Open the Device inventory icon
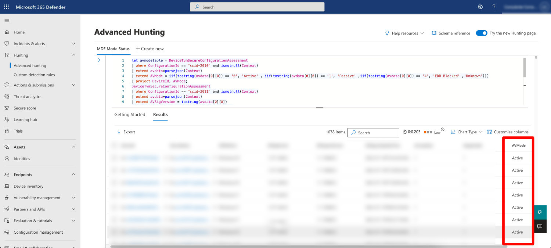Viewport: 551px width, 248px height. pyautogui.click(x=7, y=186)
